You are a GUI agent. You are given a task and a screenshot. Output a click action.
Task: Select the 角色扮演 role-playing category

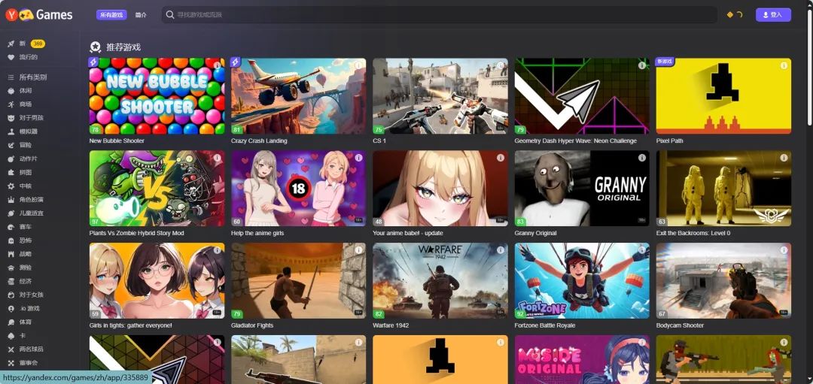tap(26, 199)
